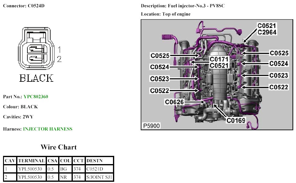Open the YPC802360 part number link
296x183 pixels.
coord(36,97)
